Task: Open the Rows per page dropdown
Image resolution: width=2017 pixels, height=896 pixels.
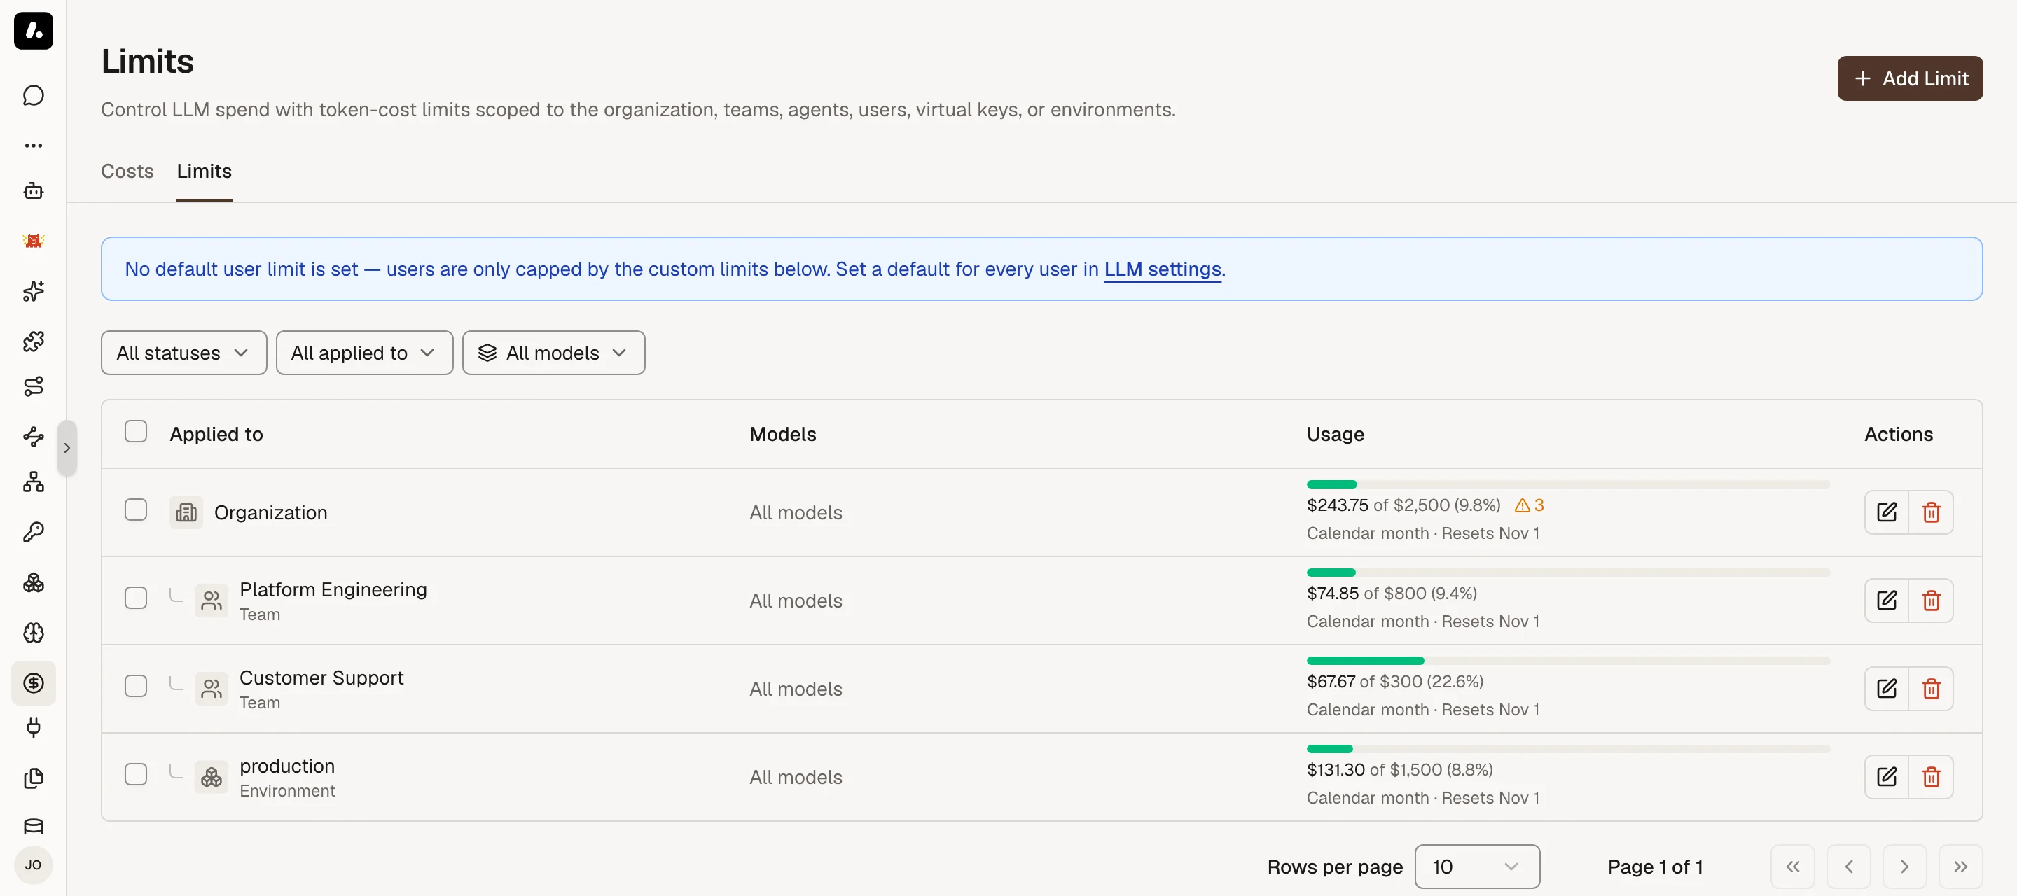Action: tap(1477, 867)
